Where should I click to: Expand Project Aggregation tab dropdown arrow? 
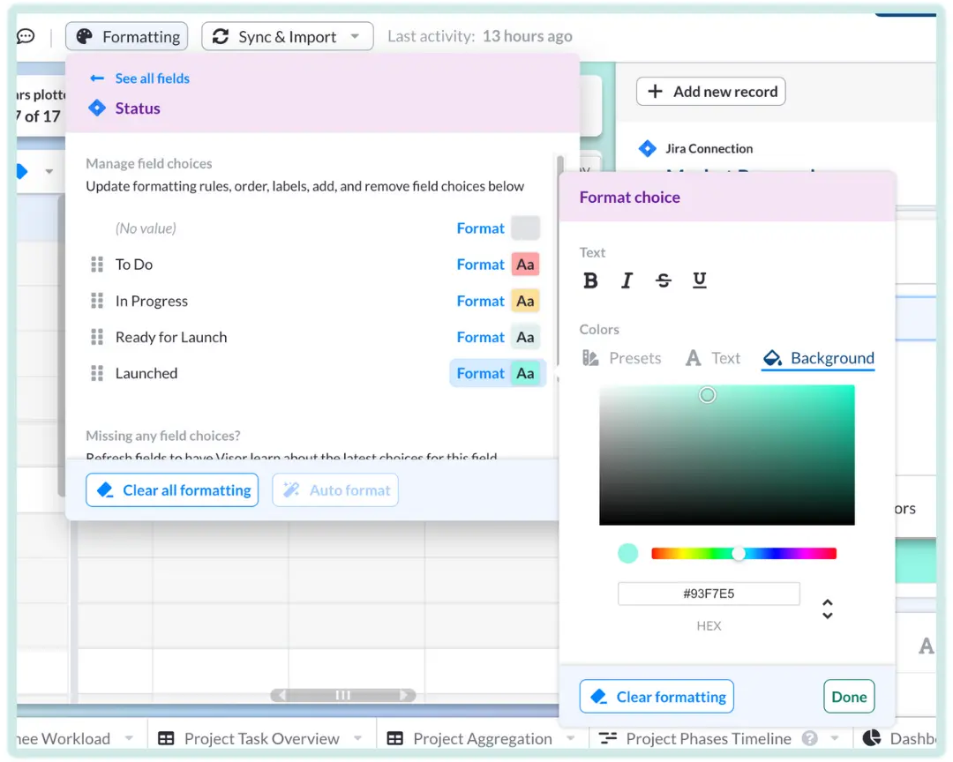(x=570, y=739)
